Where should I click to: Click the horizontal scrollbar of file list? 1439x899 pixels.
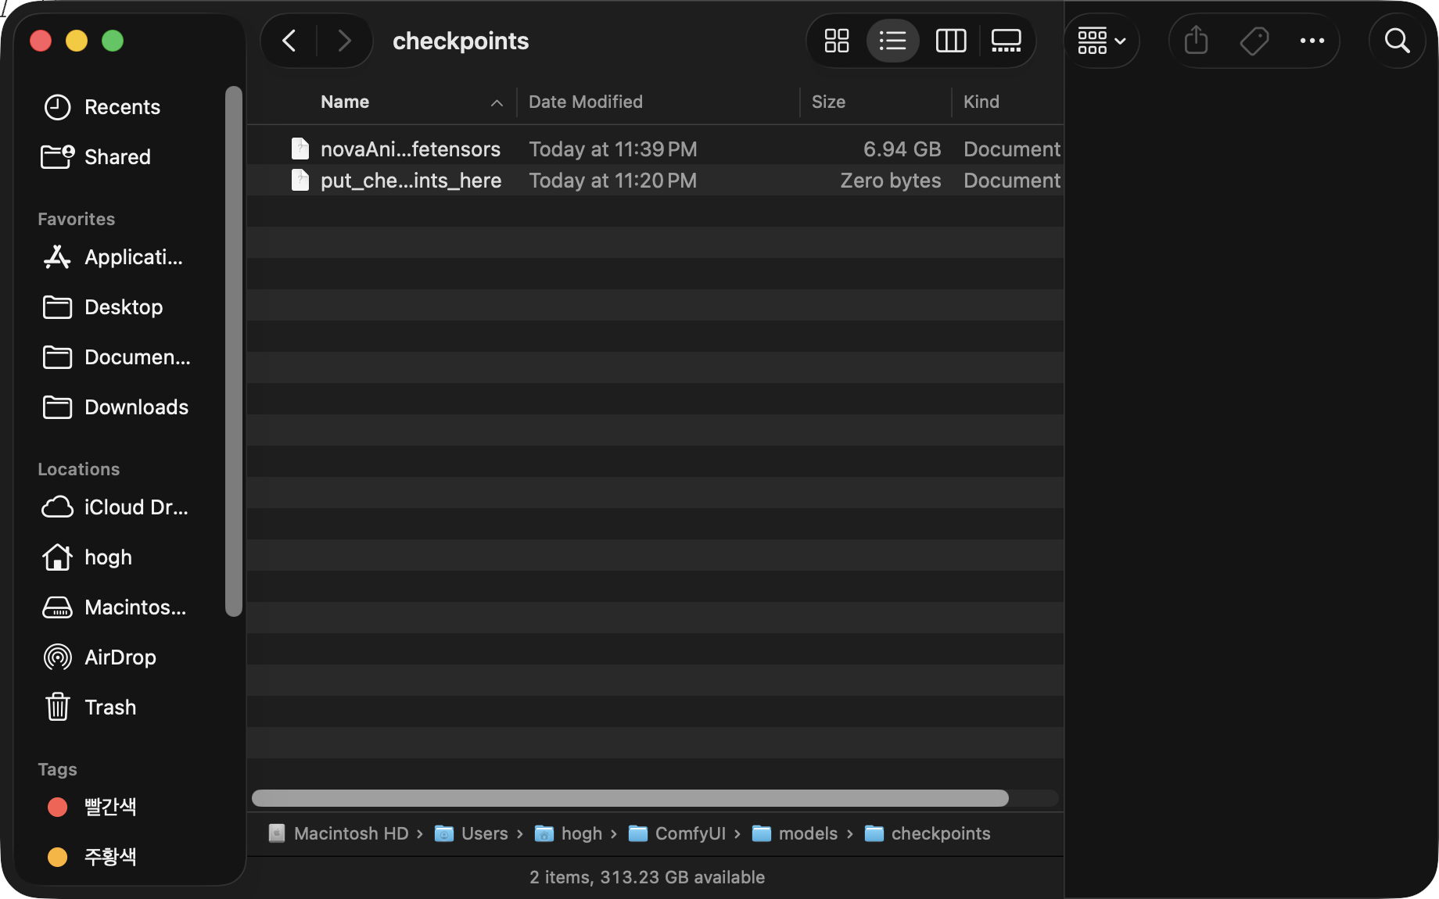630,798
